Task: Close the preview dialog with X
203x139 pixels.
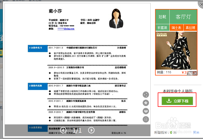Action: [x=201, y=5]
